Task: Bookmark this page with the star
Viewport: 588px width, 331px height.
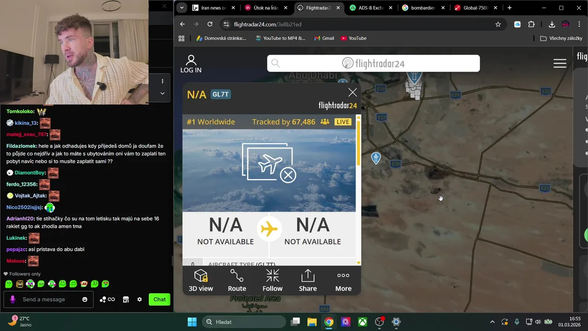Action: [x=498, y=24]
